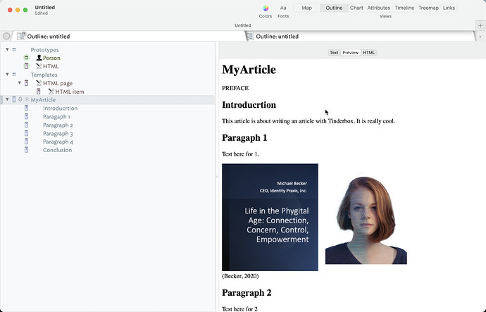Viewport: 486px width, 312px height.
Task: Open the Attributes view
Action: (378, 8)
